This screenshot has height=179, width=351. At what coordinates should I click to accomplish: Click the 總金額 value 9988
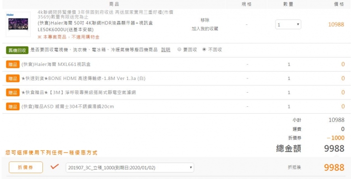click(x=334, y=148)
